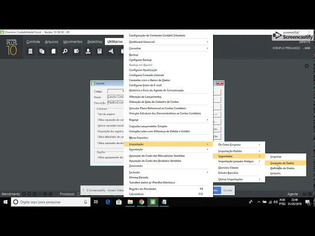Open the Movimentos menu
Image resolution: width=315 pixels, height=236 pixels.
coord(73,41)
